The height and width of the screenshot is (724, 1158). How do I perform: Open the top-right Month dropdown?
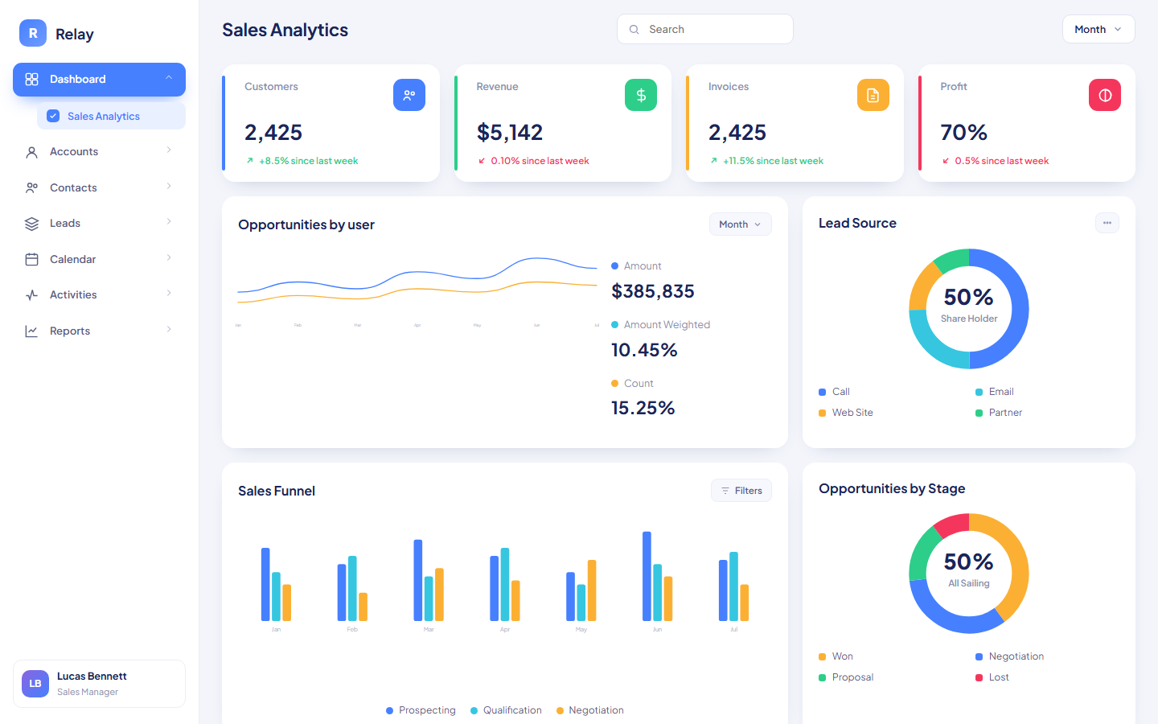pos(1098,29)
